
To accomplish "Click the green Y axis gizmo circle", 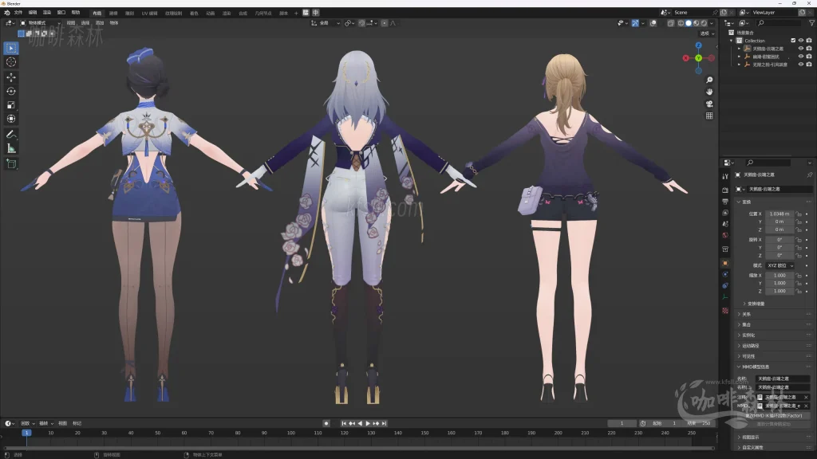I will click(x=698, y=58).
